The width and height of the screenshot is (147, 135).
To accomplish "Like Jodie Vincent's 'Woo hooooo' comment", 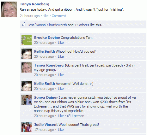I will click(61, 130).
